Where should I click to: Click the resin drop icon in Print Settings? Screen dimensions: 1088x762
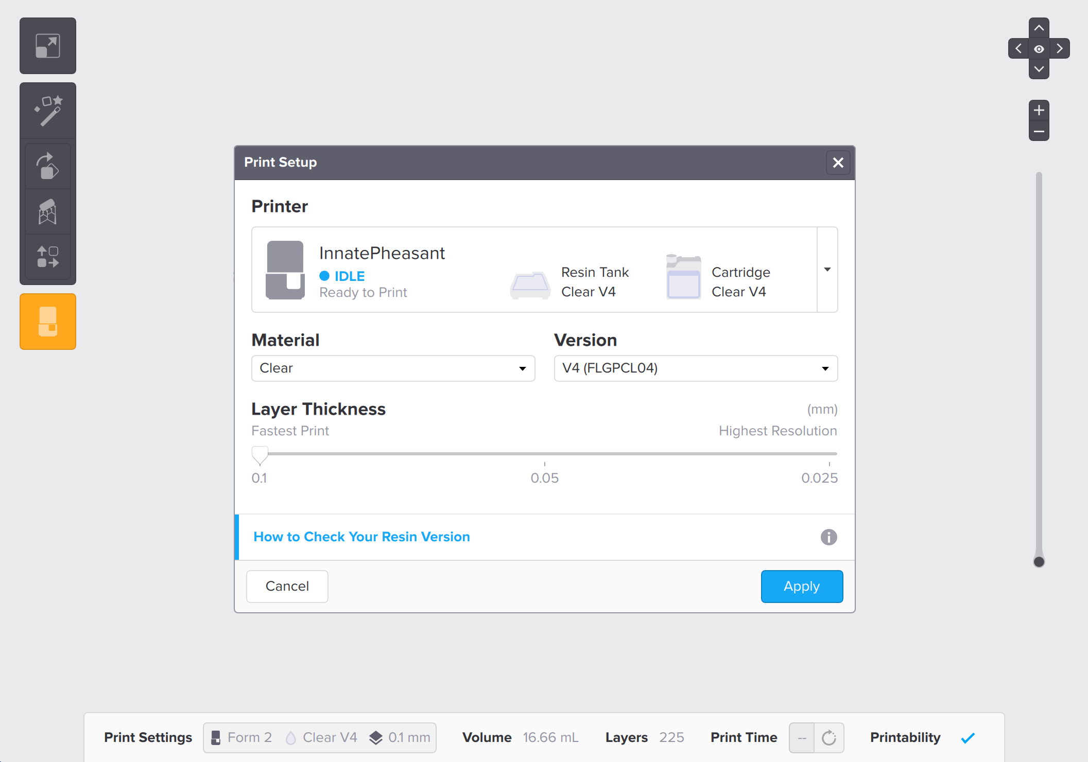pos(290,738)
